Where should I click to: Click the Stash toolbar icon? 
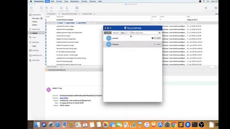[x=77, y=8]
